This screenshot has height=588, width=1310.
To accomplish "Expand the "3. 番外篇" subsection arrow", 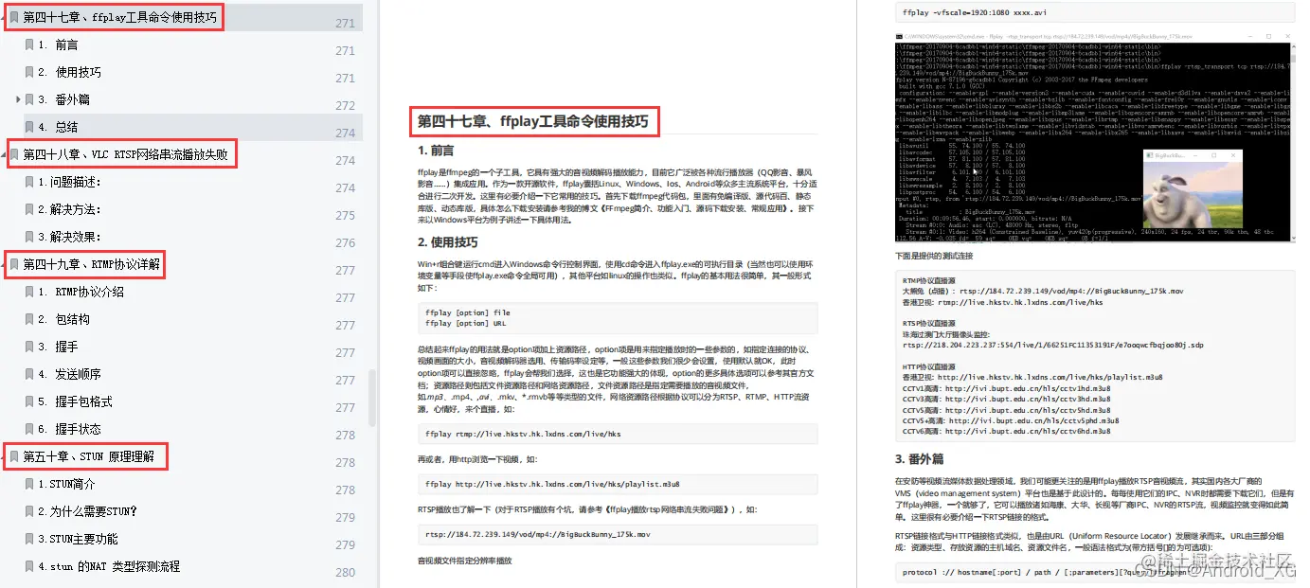I will [x=17, y=98].
